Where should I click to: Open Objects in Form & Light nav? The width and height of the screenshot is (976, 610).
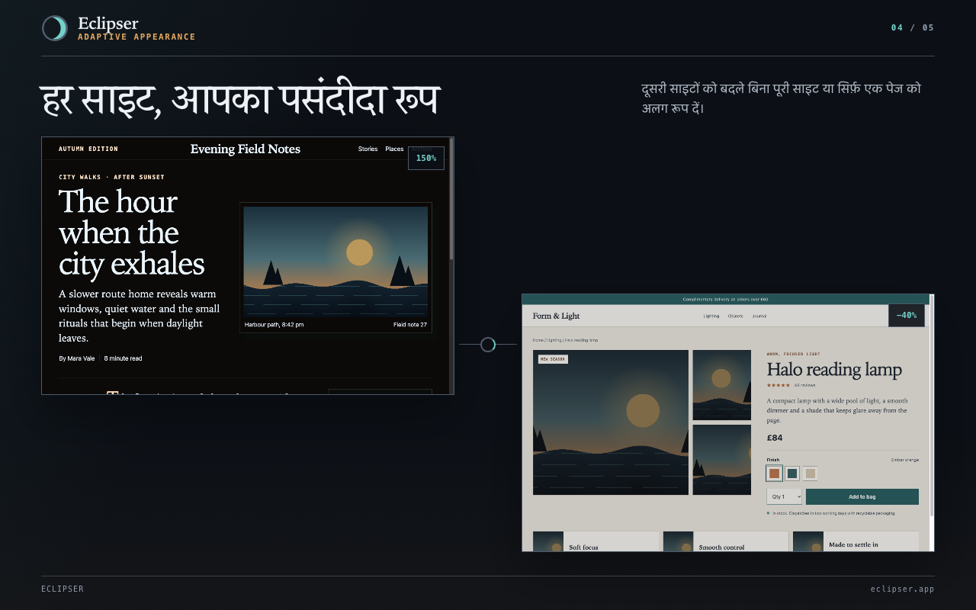[x=735, y=316]
